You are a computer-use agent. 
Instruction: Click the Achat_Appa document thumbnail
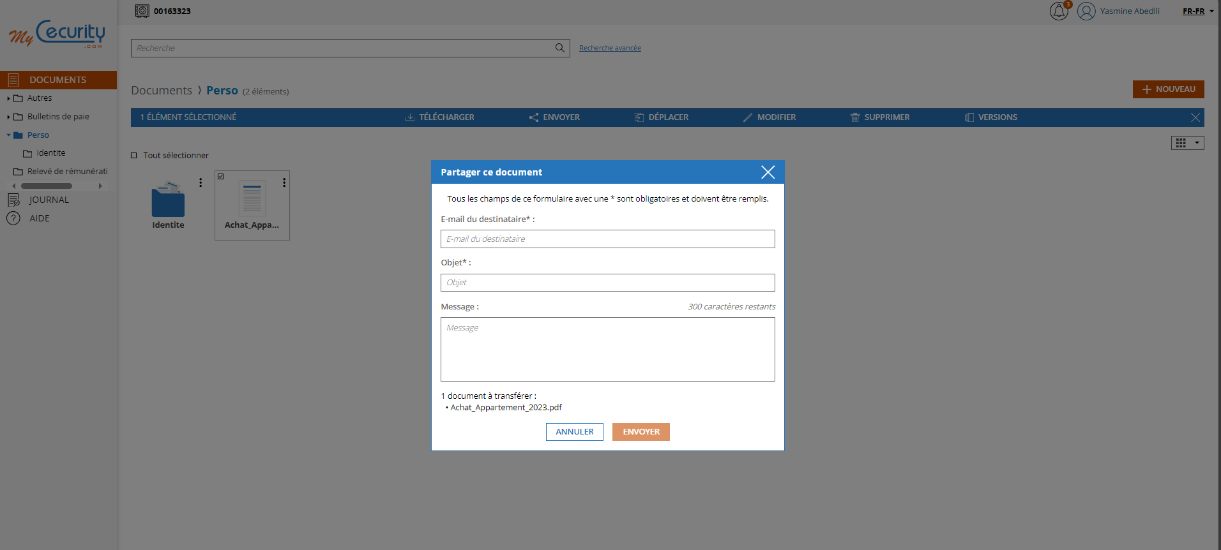(x=252, y=198)
